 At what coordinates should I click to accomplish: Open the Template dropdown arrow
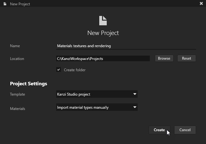pyautogui.click(x=135, y=94)
